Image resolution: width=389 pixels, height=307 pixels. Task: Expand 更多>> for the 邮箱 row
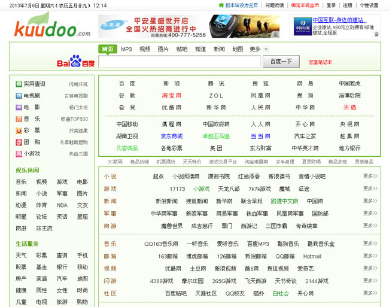pos(370,256)
